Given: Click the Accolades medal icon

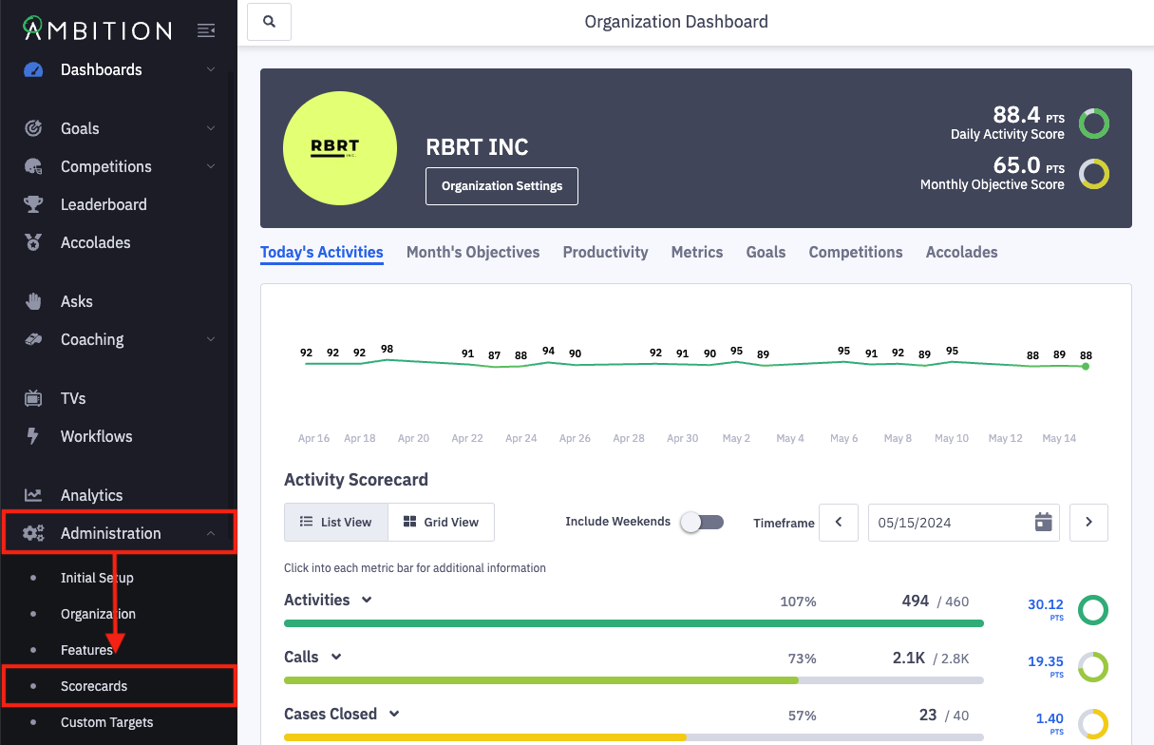Looking at the screenshot, I should point(33,242).
